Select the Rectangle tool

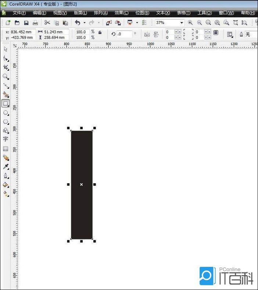pos(6,103)
